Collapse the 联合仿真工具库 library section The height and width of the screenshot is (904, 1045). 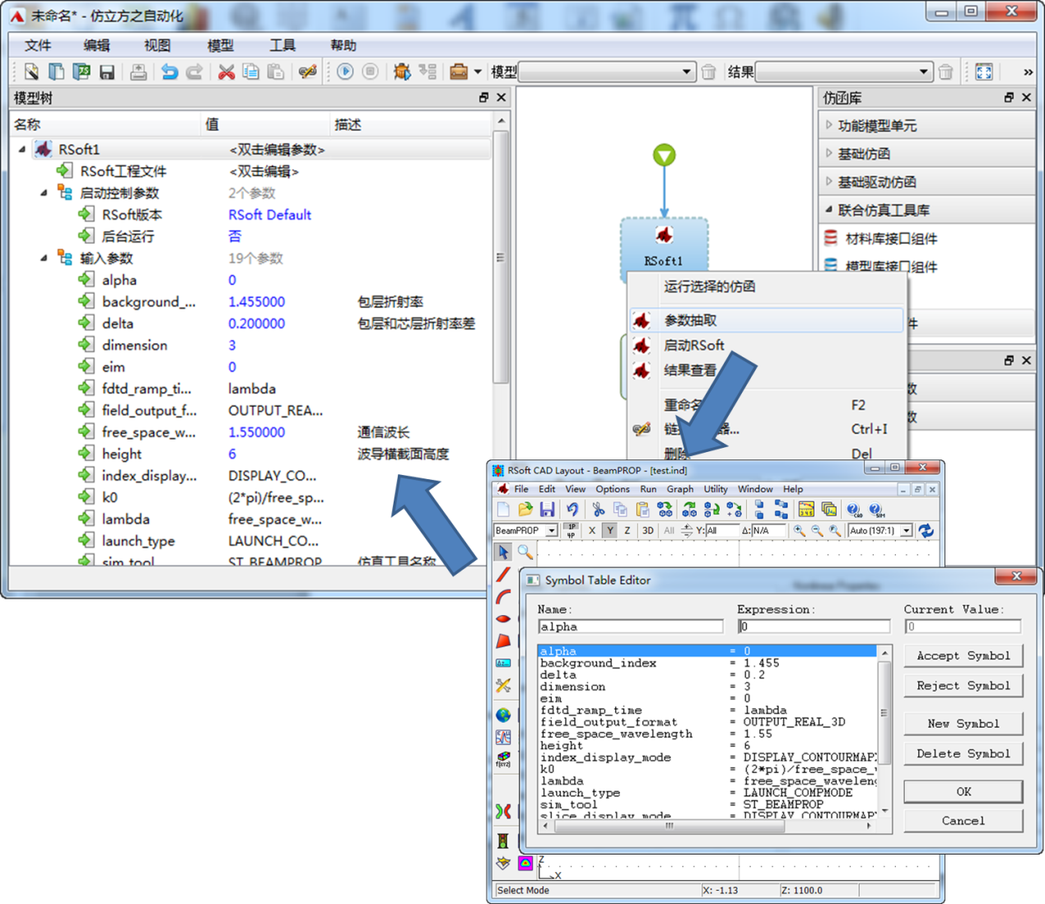pyautogui.click(x=829, y=209)
